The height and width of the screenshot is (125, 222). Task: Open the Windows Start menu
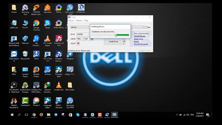12,115
